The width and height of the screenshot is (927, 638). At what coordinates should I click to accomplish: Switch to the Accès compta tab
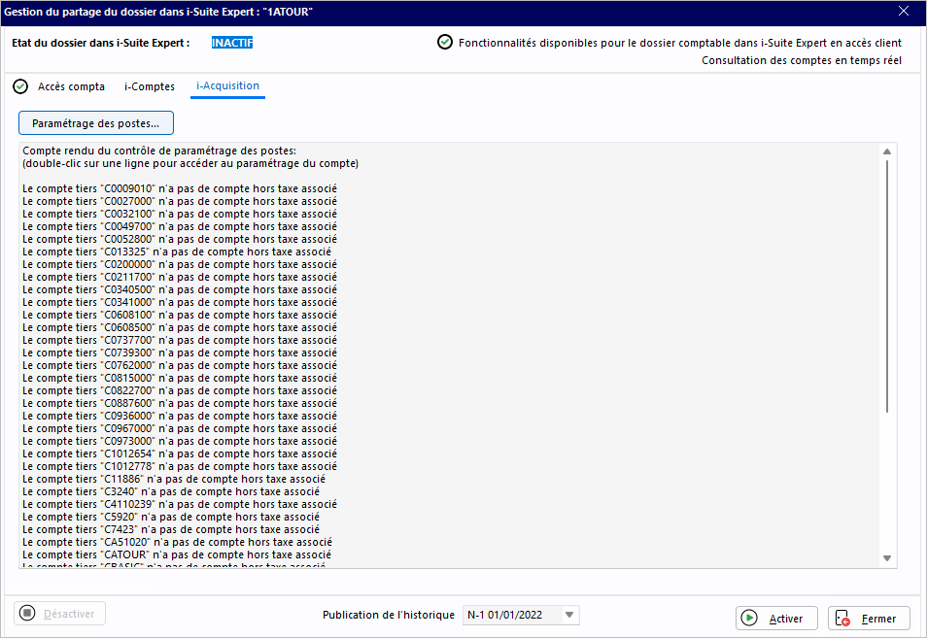(x=71, y=86)
